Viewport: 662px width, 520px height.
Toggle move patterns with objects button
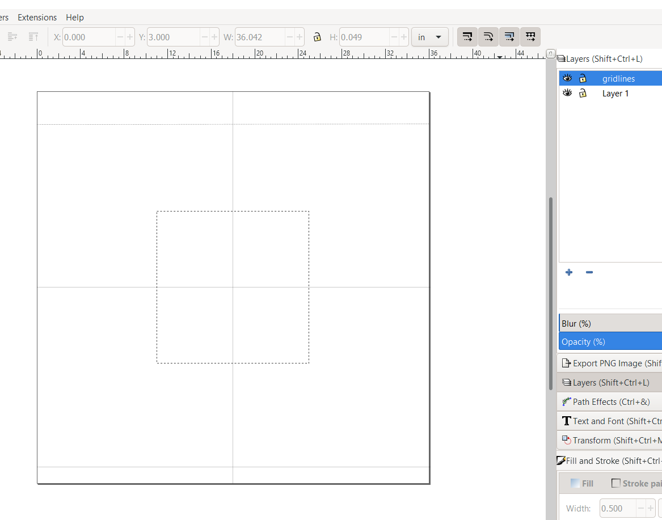point(530,37)
